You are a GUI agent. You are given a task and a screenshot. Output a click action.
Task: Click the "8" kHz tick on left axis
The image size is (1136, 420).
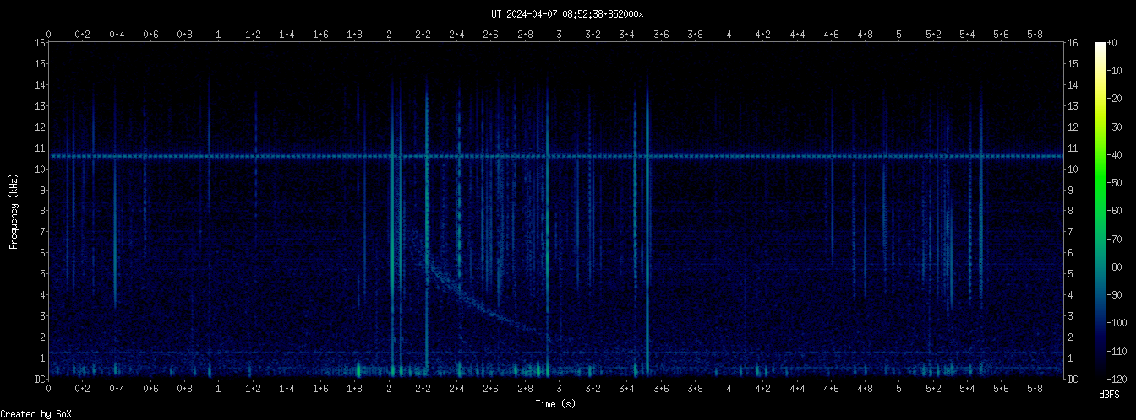point(41,211)
